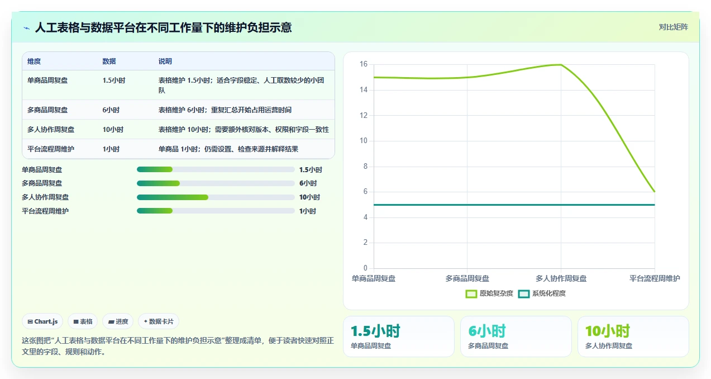Click the 单商品周复盘 progress bar

coord(216,169)
